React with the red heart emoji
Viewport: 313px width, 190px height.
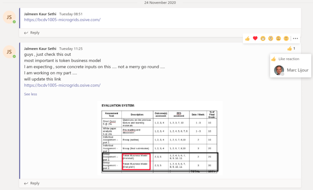(x=255, y=38)
